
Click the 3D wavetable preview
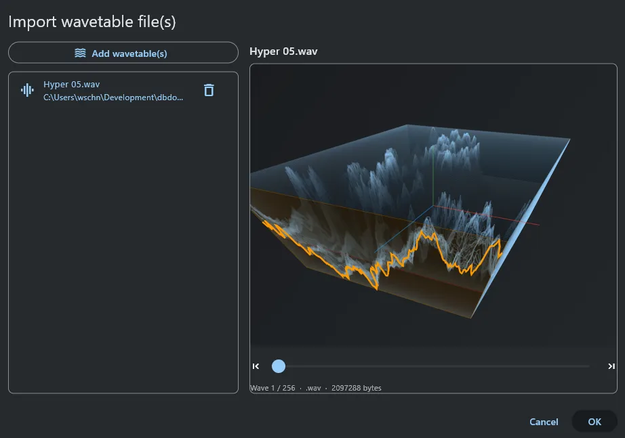coord(433,205)
